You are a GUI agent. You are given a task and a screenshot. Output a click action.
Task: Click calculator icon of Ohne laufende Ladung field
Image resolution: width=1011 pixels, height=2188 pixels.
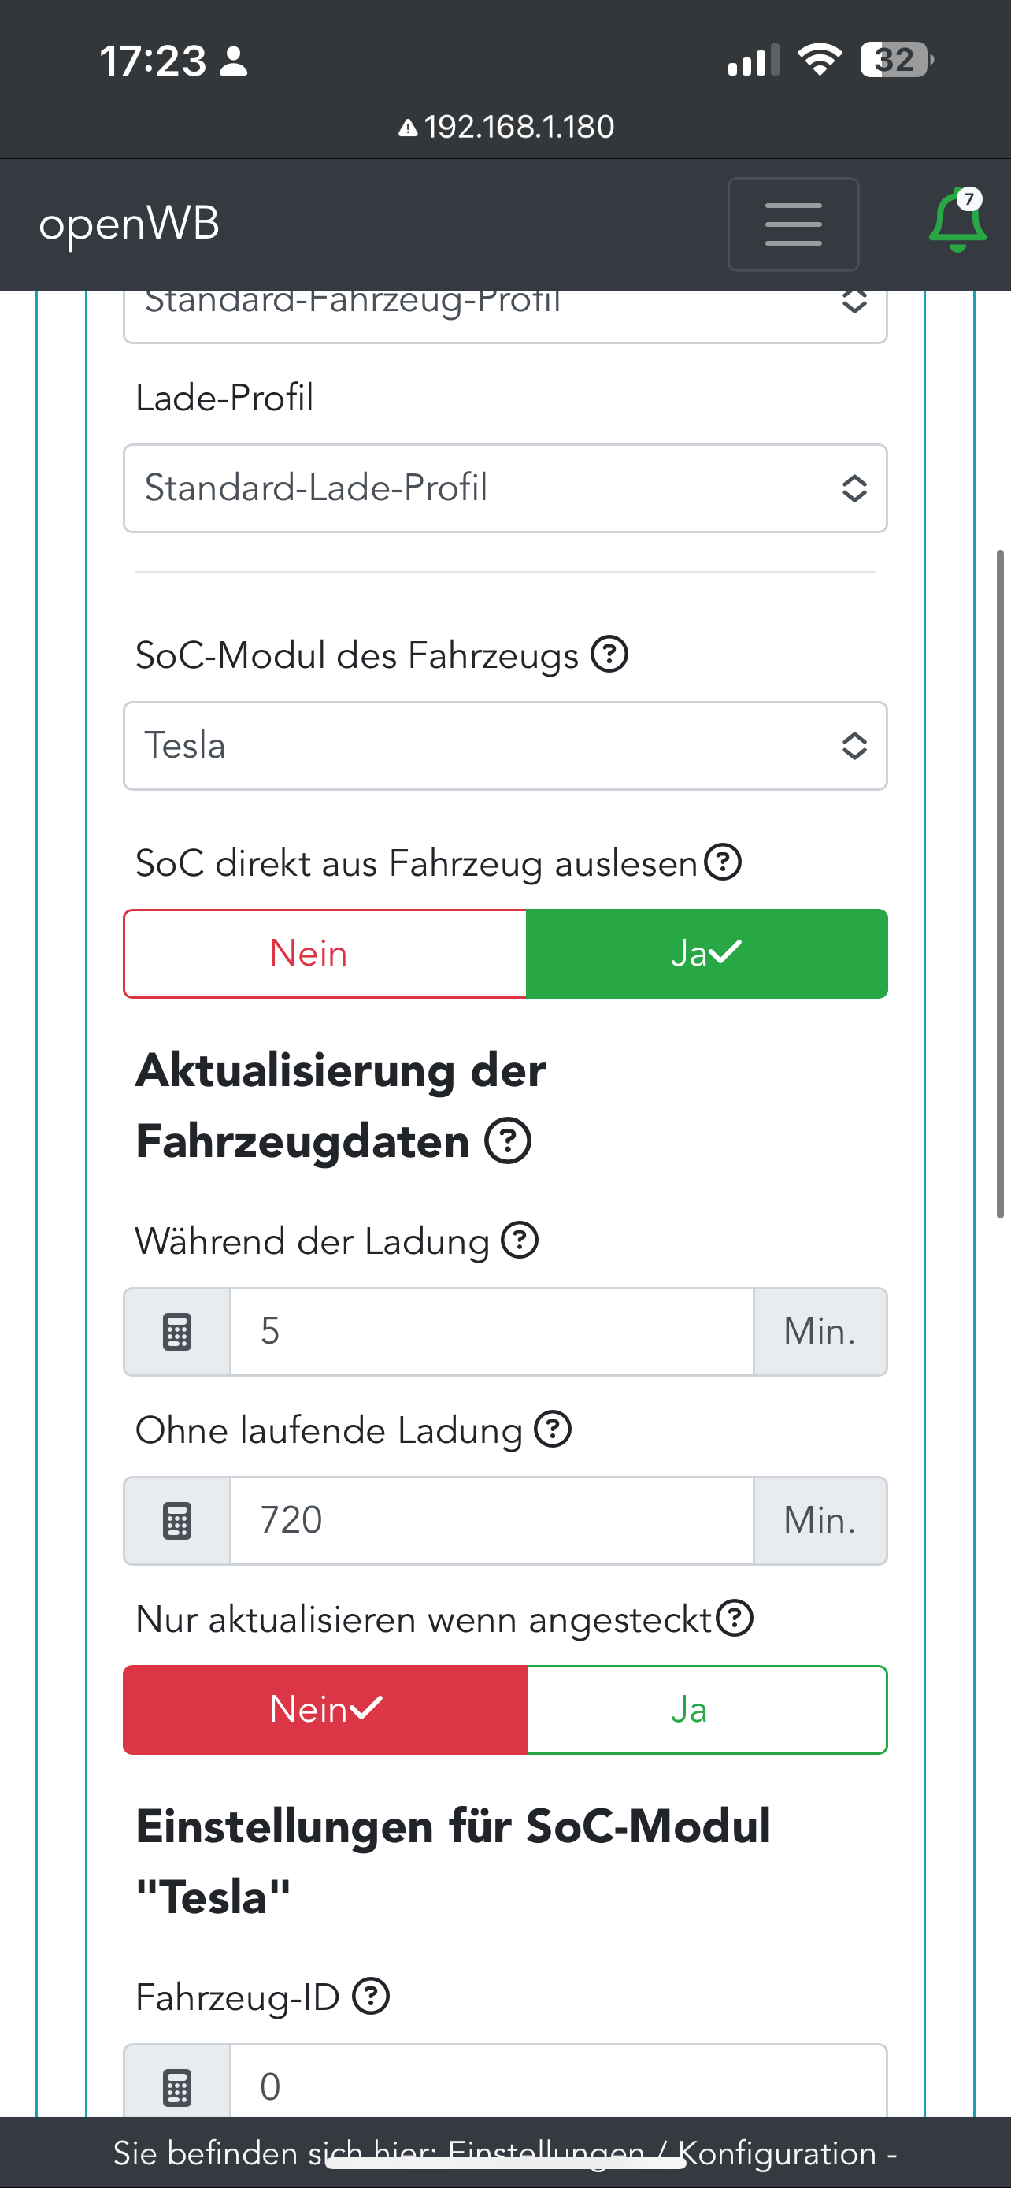[x=176, y=1520]
